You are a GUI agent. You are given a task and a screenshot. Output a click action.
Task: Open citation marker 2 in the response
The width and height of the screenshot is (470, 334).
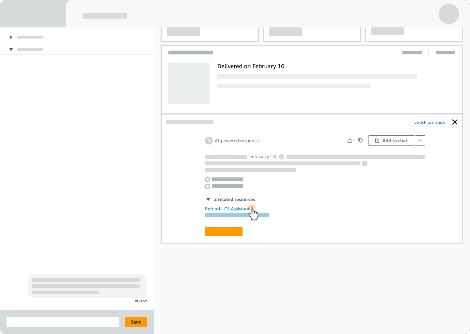365,163
